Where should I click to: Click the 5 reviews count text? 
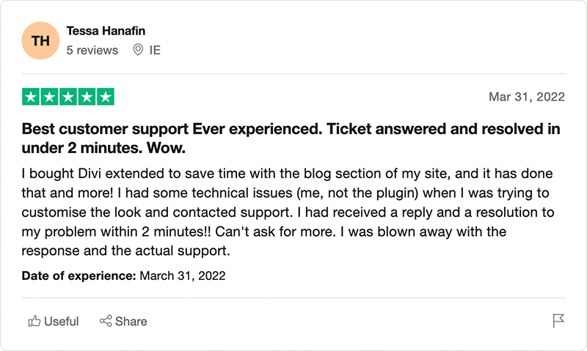[x=92, y=50]
